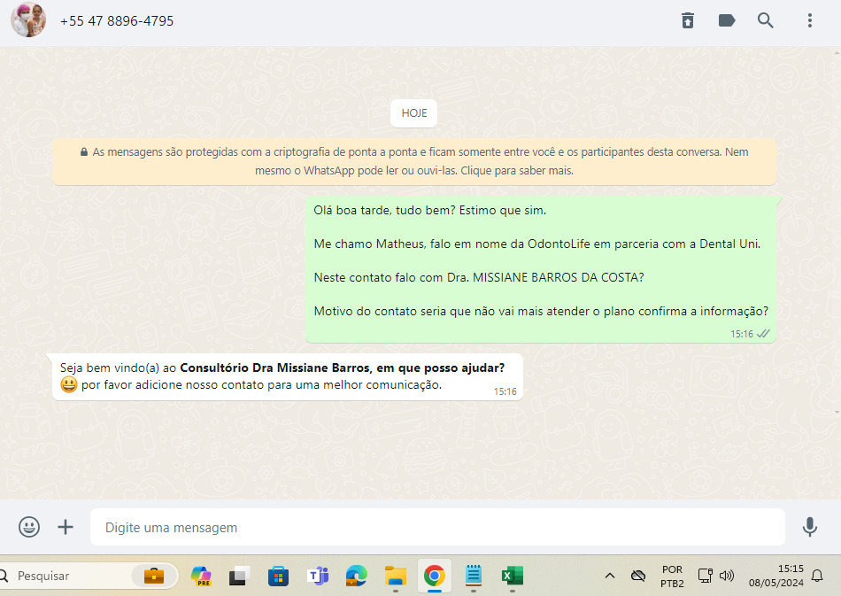This screenshot has width=841, height=596.
Task: Focus the 'Digite uma mensagem' field
Action: (437, 527)
